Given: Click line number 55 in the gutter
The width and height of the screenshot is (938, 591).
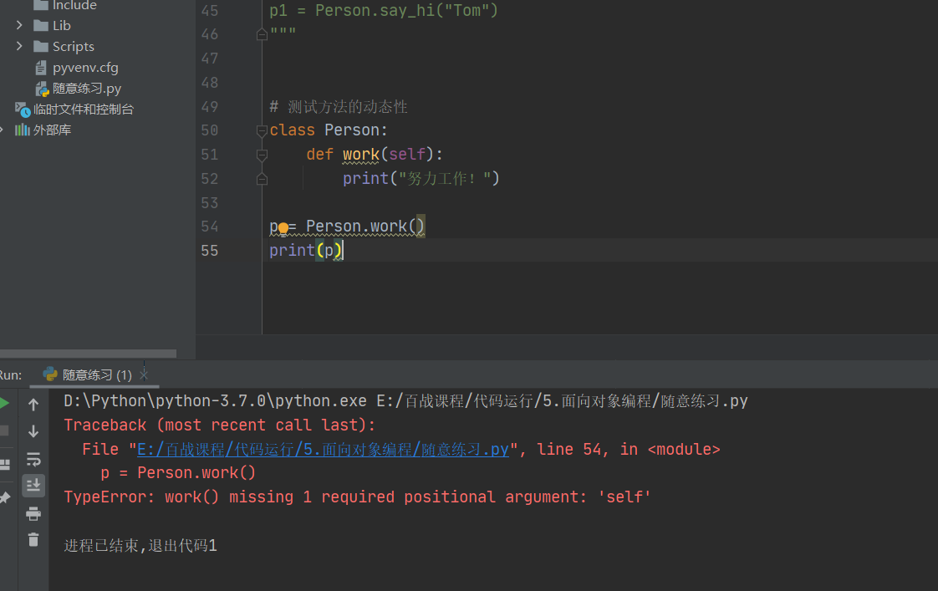Looking at the screenshot, I should 209,251.
